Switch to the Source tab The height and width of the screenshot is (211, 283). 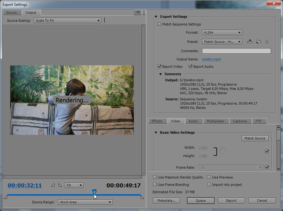(11, 13)
